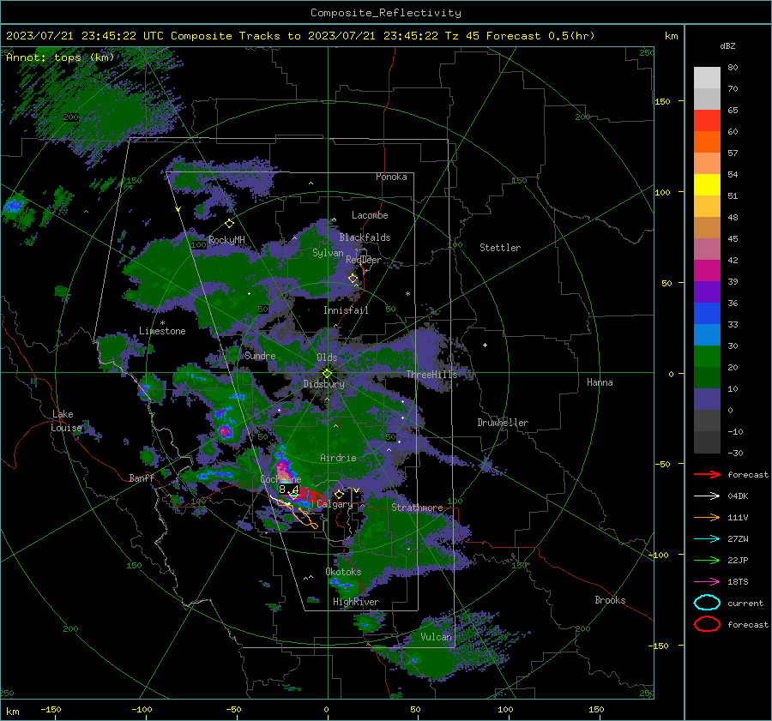The height and width of the screenshot is (721, 772).
Task: Click the 04DK legend label
Action: tap(738, 496)
